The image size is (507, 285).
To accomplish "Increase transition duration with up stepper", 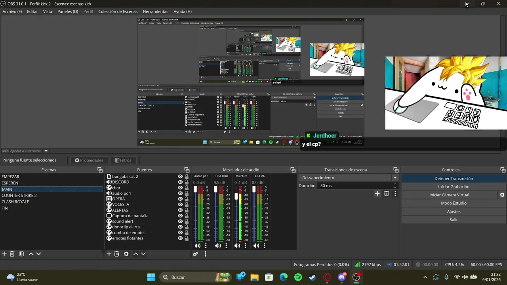I will 395,184.
